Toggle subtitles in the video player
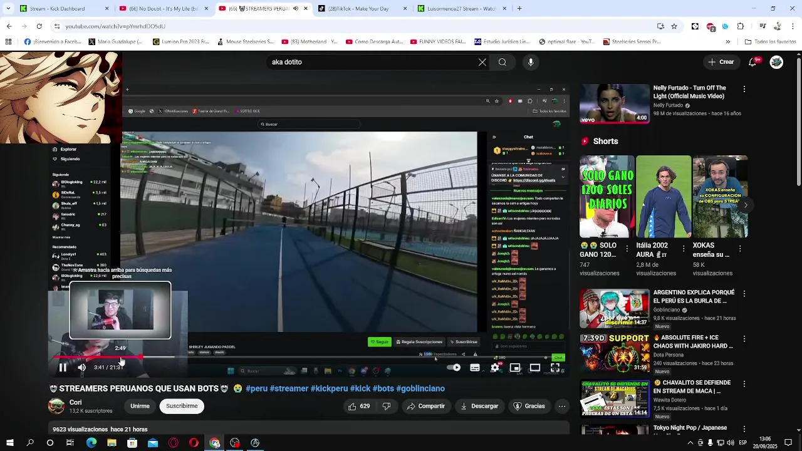Image resolution: width=802 pixels, height=451 pixels. click(475, 368)
